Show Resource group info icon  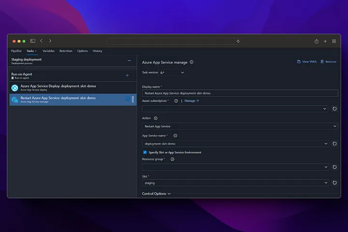172,159
